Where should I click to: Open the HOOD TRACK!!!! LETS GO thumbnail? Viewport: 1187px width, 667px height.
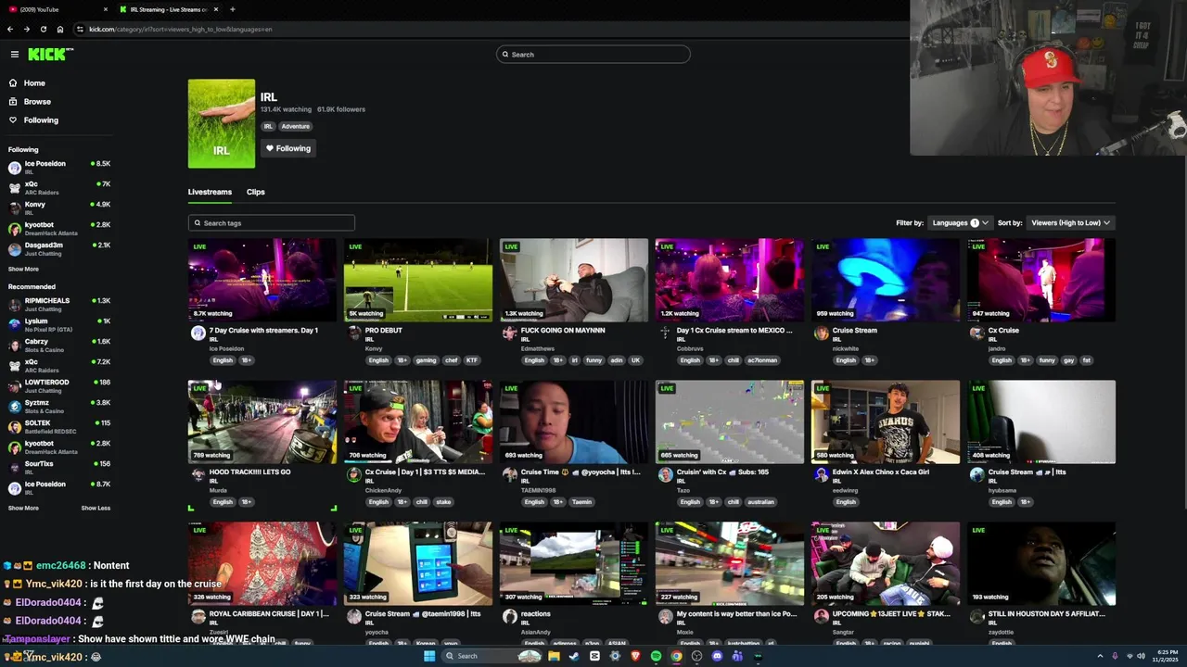click(x=262, y=422)
